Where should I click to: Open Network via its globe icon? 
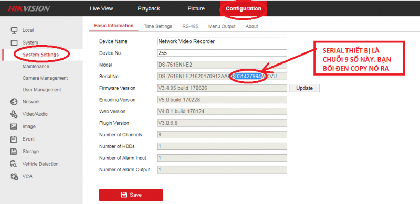point(14,102)
